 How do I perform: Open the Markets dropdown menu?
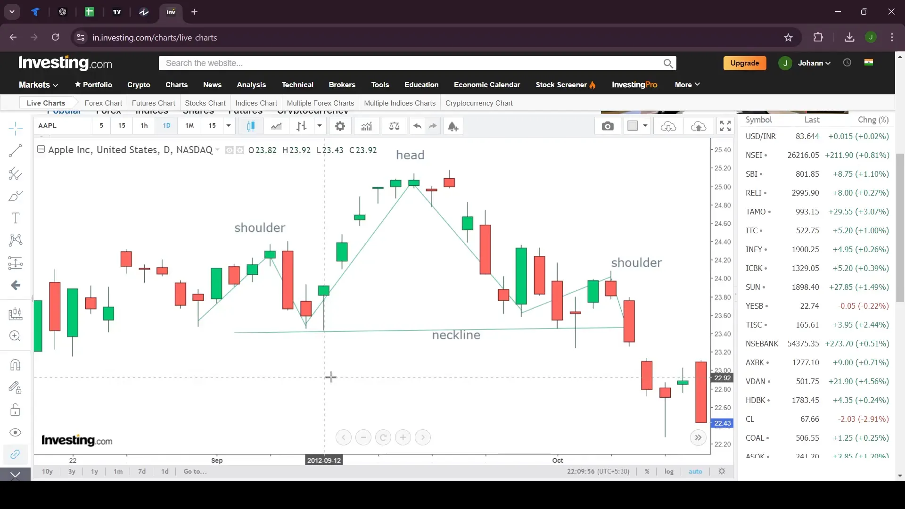(38, 85)
